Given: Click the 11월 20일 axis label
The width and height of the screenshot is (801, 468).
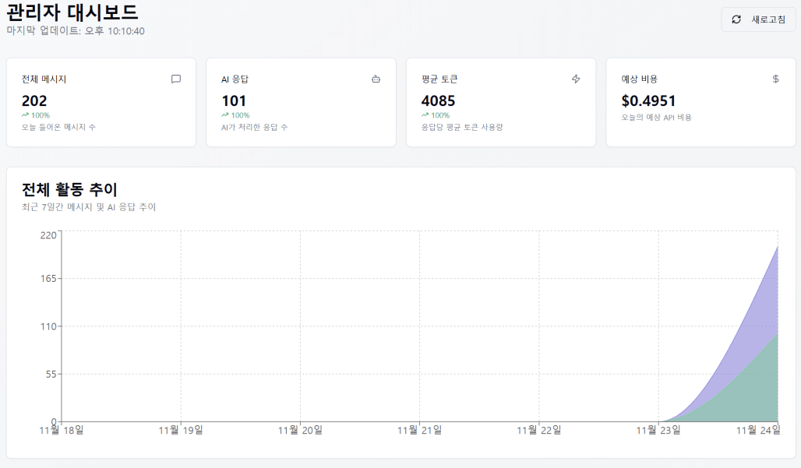Looking at the screenshot, I should (300, 431).
